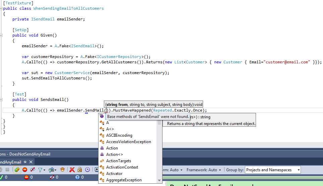Click the passed tests green check counter
This screenshot has height=186, width=323.
pyautogui.click(x=4, y=177)
